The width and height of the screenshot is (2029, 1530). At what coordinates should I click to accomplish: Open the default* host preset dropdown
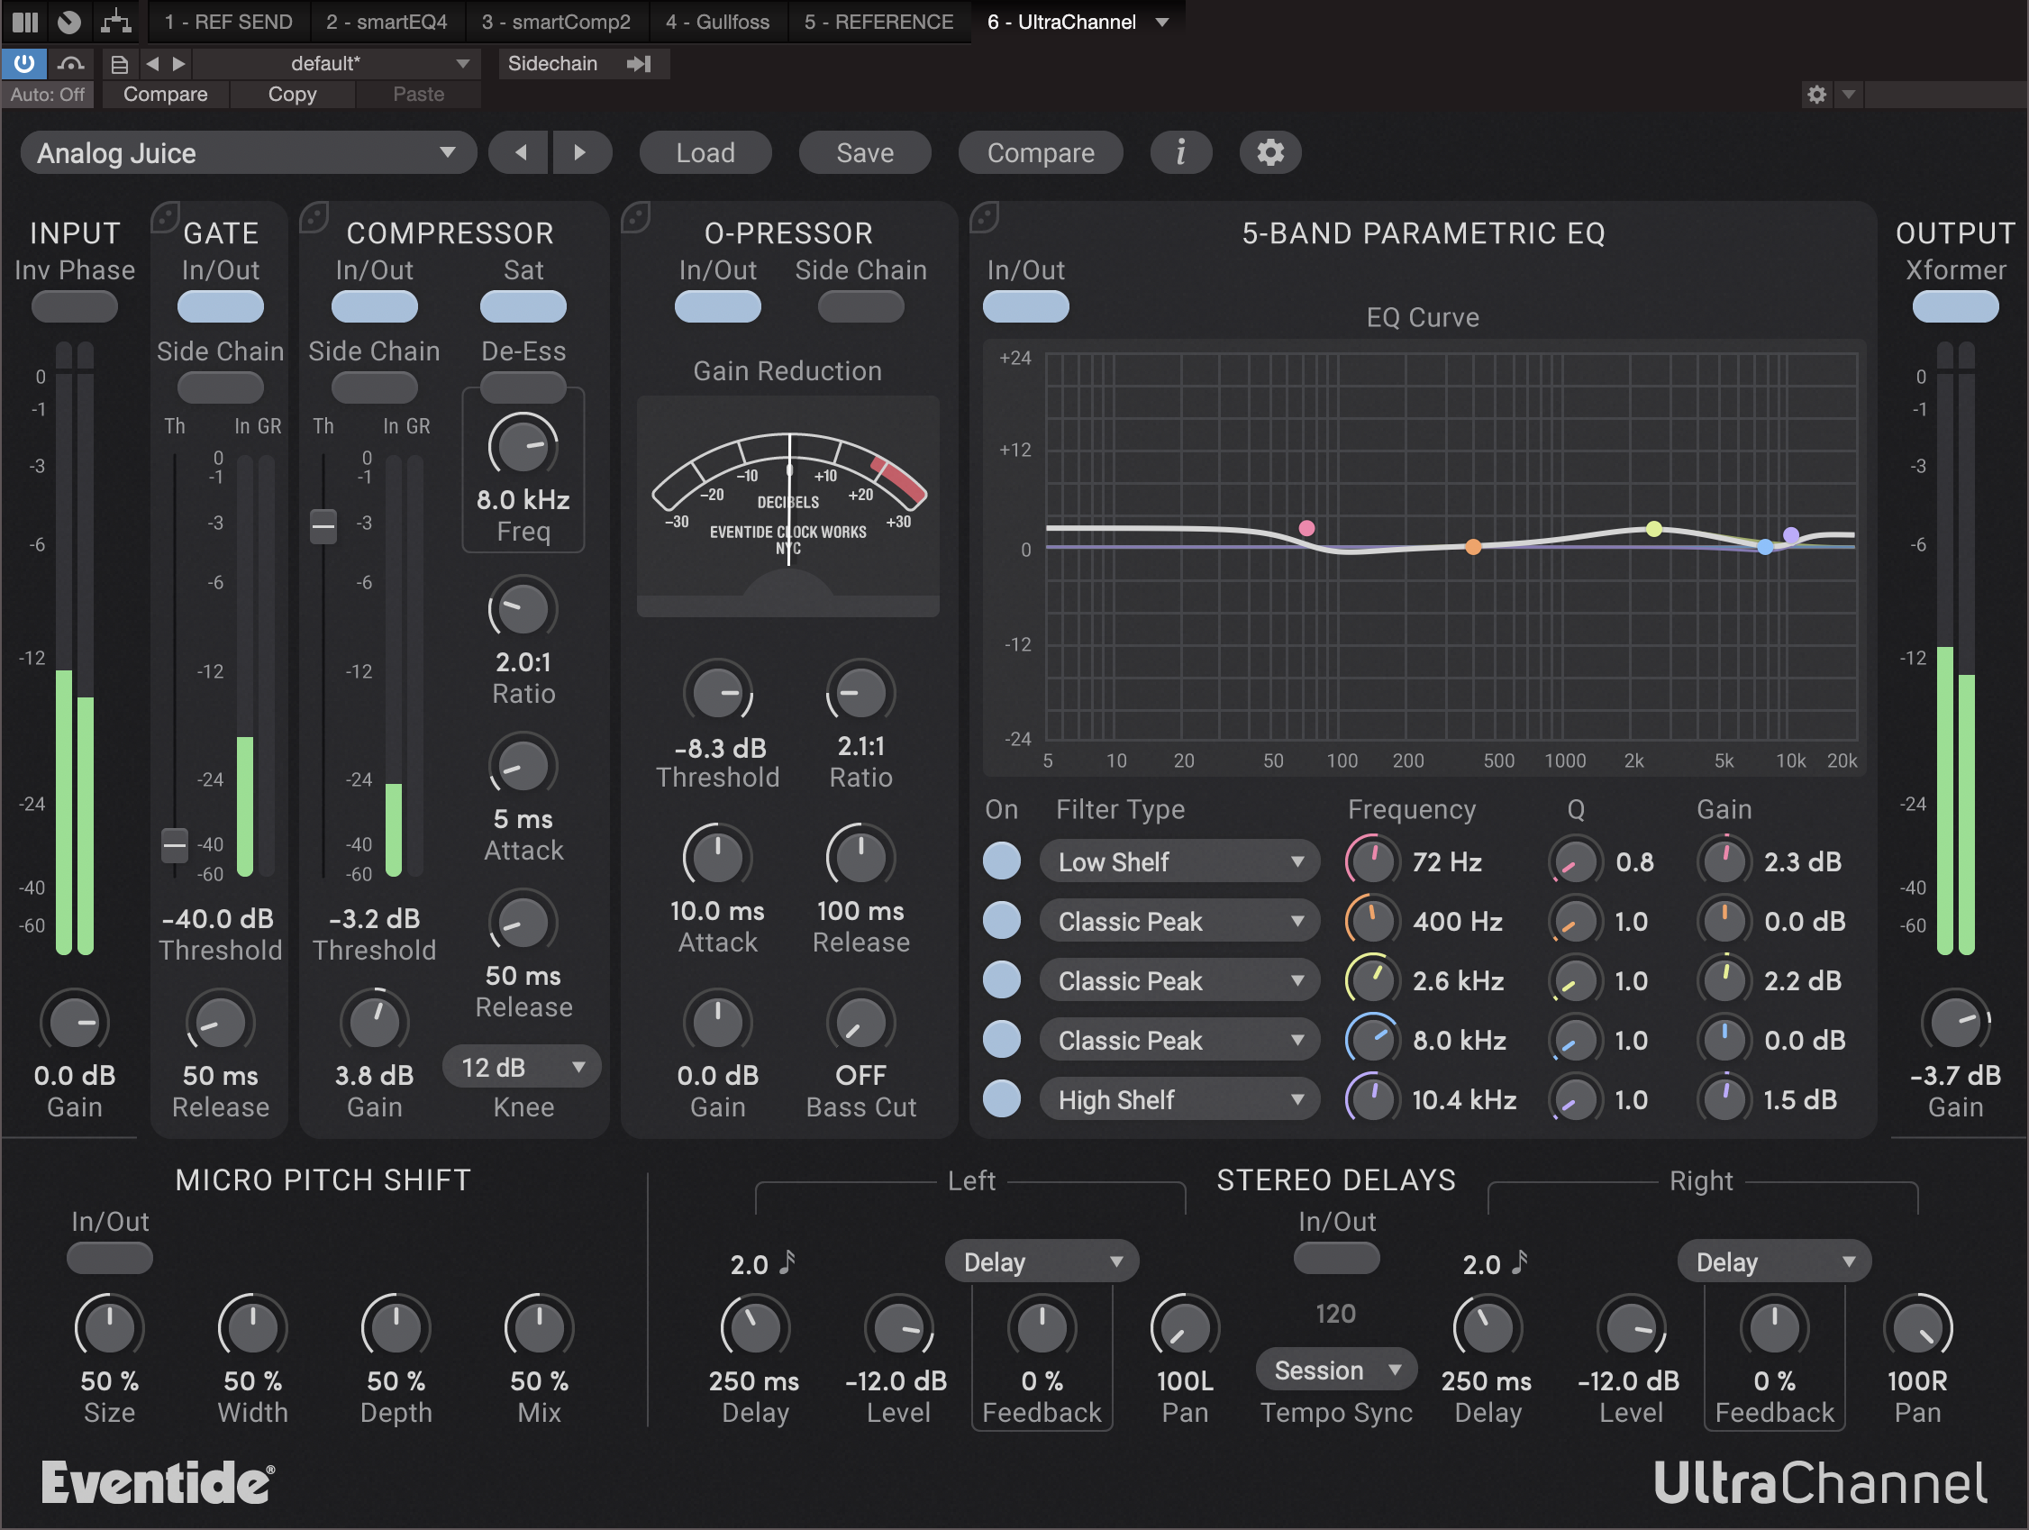pyautogui.click(x=337, y=63)
